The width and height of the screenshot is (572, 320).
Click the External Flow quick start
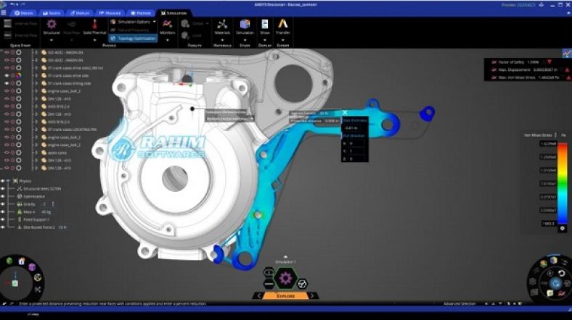[20, 35]
